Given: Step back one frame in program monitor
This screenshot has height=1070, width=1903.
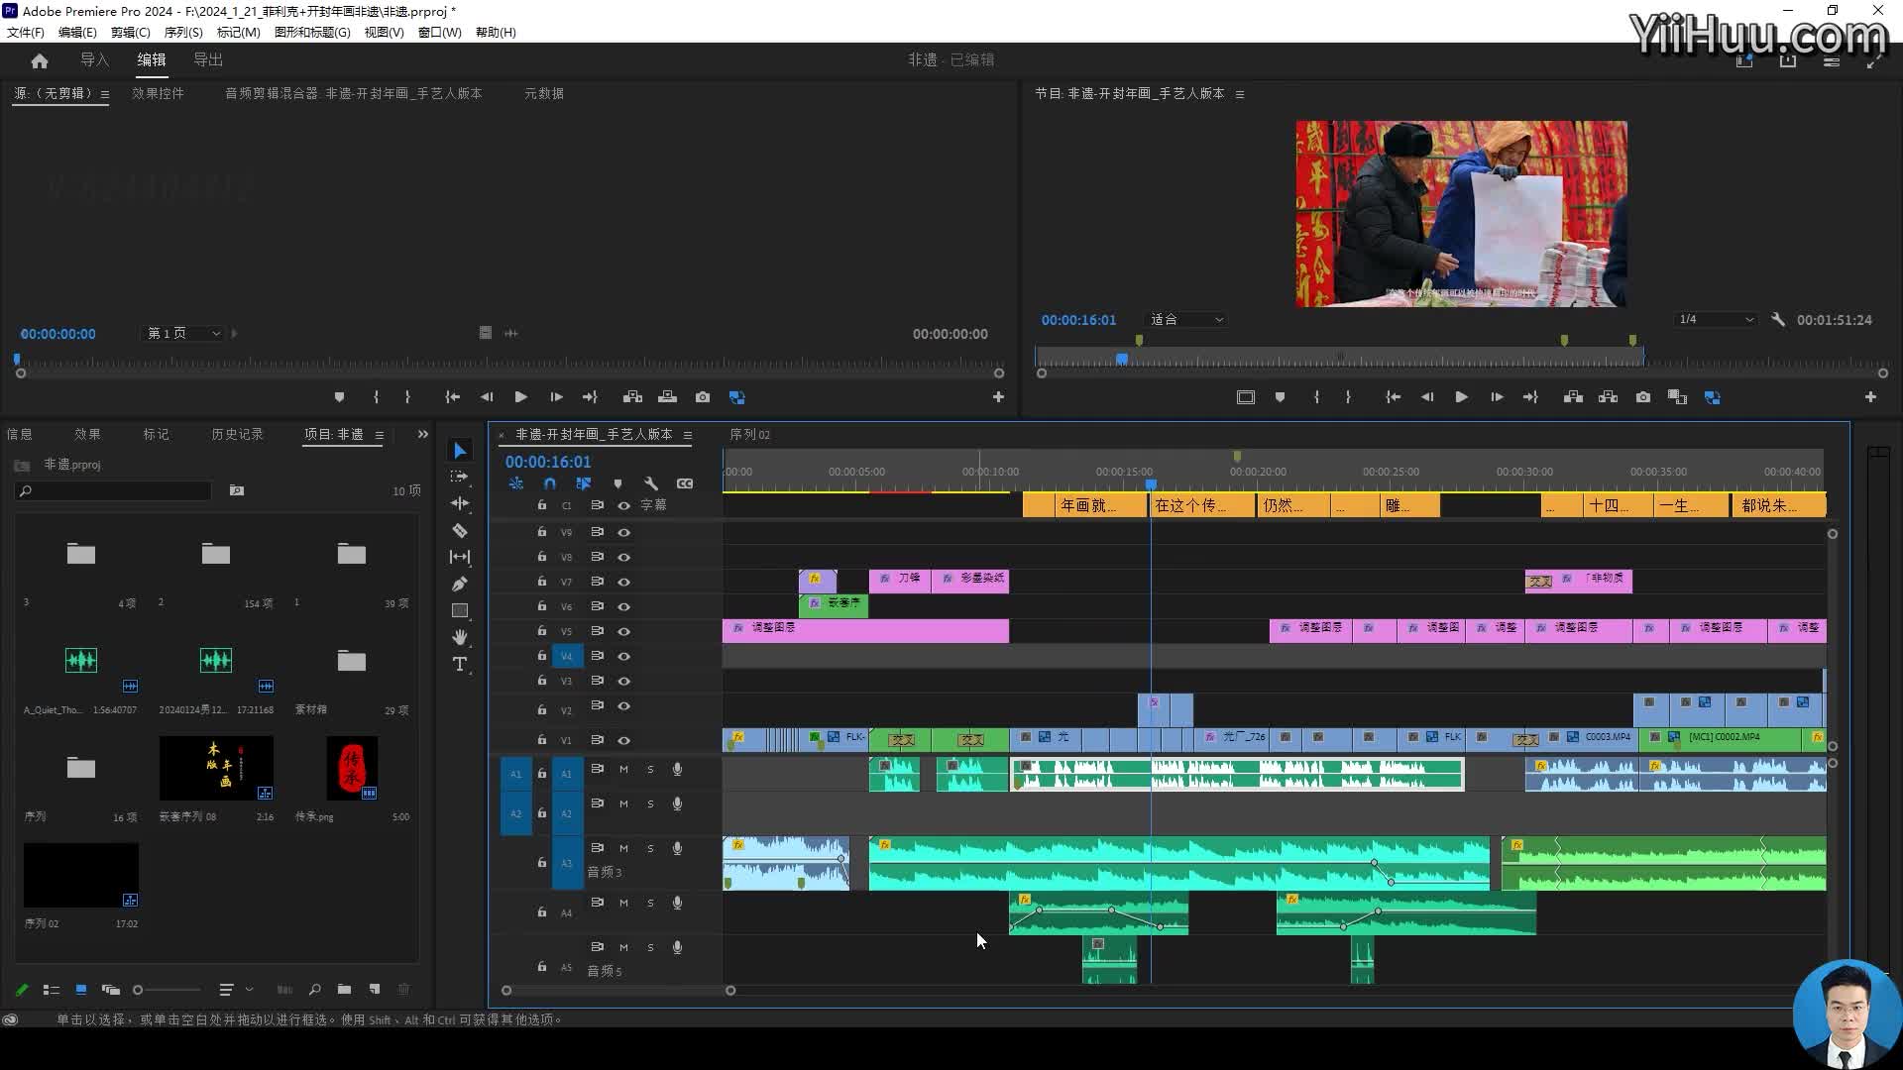Looking at the screenshot, I should (x=1427, y=397).
